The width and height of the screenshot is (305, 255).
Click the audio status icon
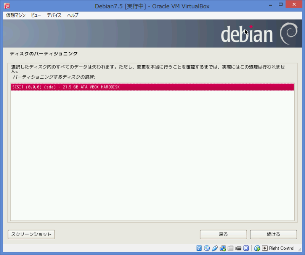215,248
